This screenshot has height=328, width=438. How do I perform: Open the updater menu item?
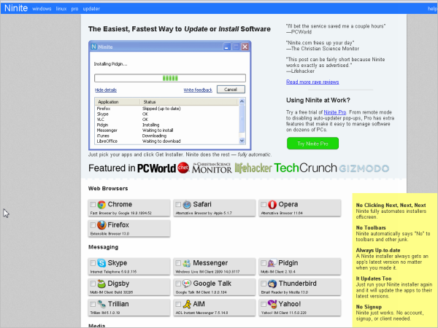[x=91, y=9]
